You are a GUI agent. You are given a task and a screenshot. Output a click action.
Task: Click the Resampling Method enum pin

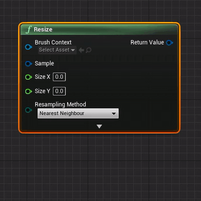[x=29, y=110]
